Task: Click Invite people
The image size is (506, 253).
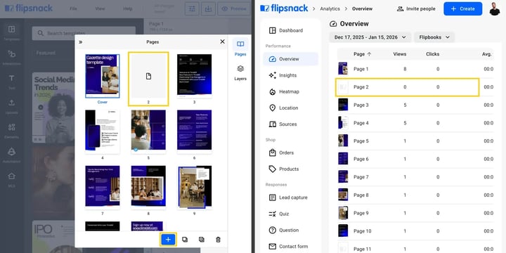Action: [416, 8]
